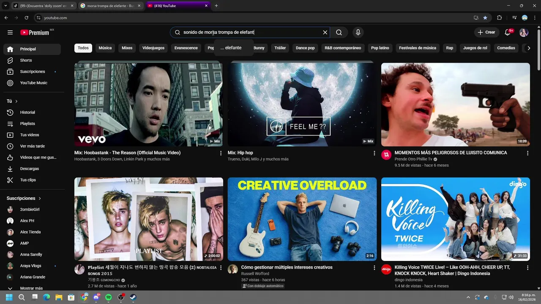Open Prende Otro Phillie Tv channel

tap(413, 159)
